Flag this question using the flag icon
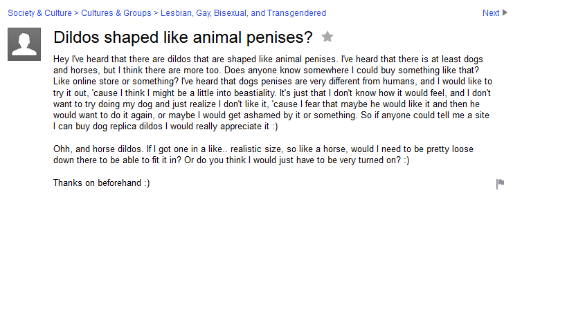The image size is (567, 318). tap(500, 184)
